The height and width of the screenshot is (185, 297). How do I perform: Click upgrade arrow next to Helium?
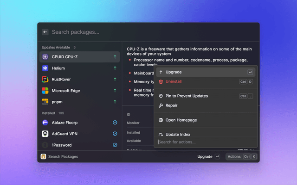tap(115, 68)
